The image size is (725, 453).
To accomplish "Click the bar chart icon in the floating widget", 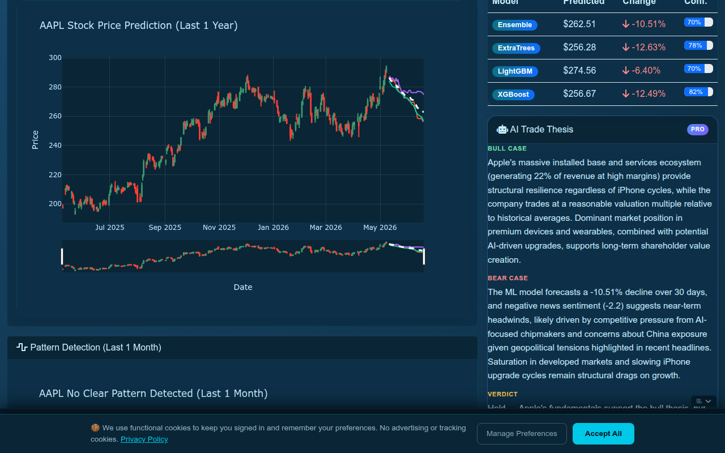I will tap(700, 401).
